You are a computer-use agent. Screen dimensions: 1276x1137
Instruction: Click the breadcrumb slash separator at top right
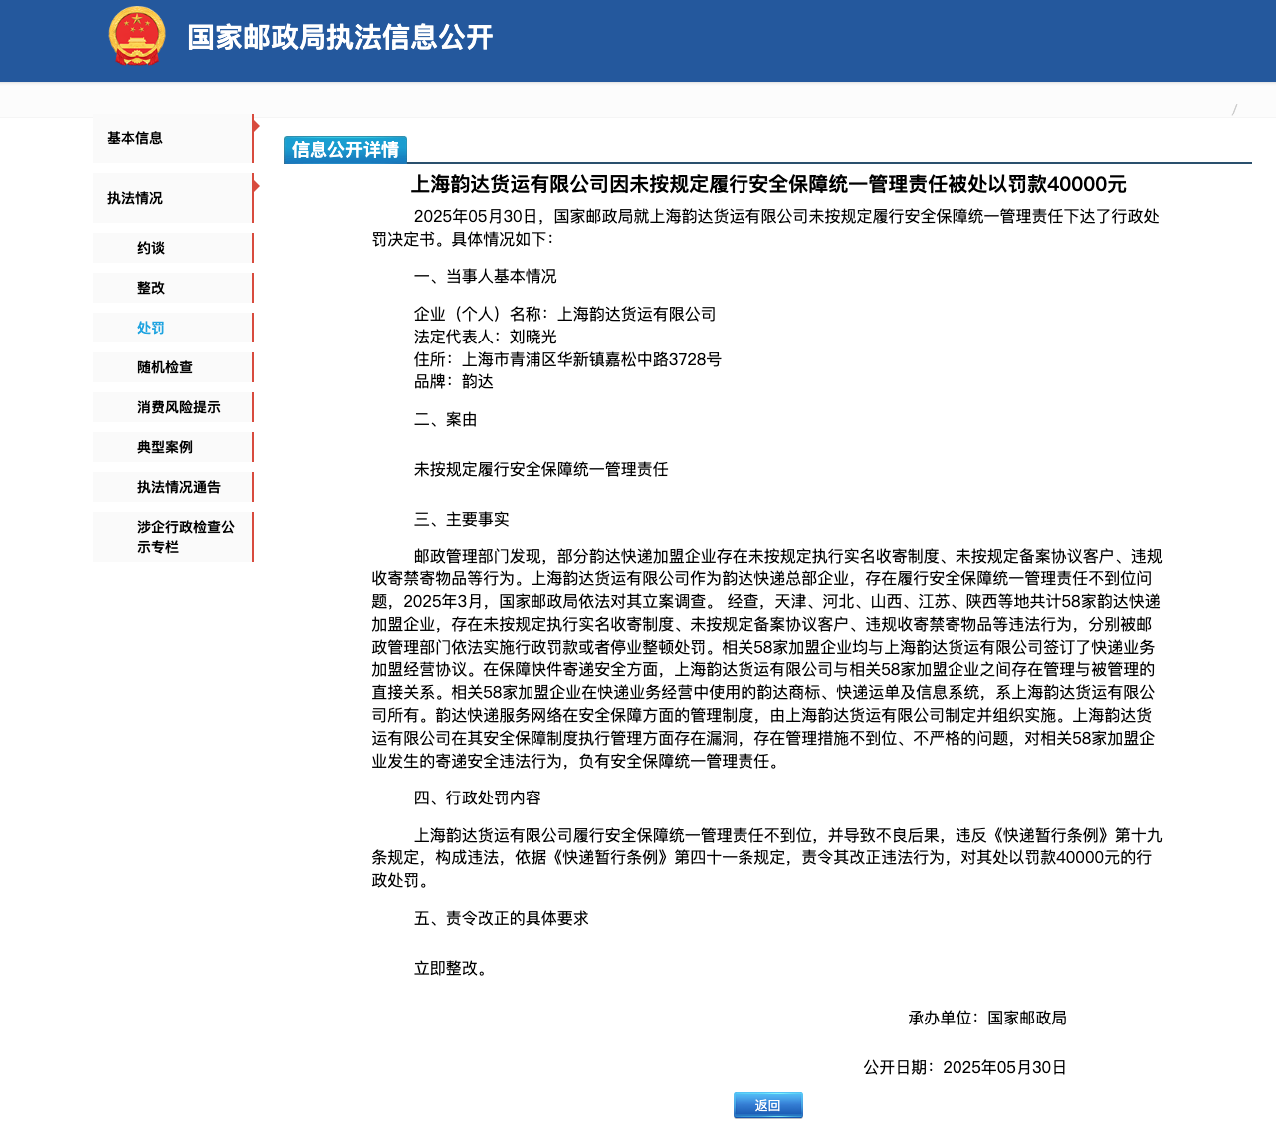point(1234,110)
